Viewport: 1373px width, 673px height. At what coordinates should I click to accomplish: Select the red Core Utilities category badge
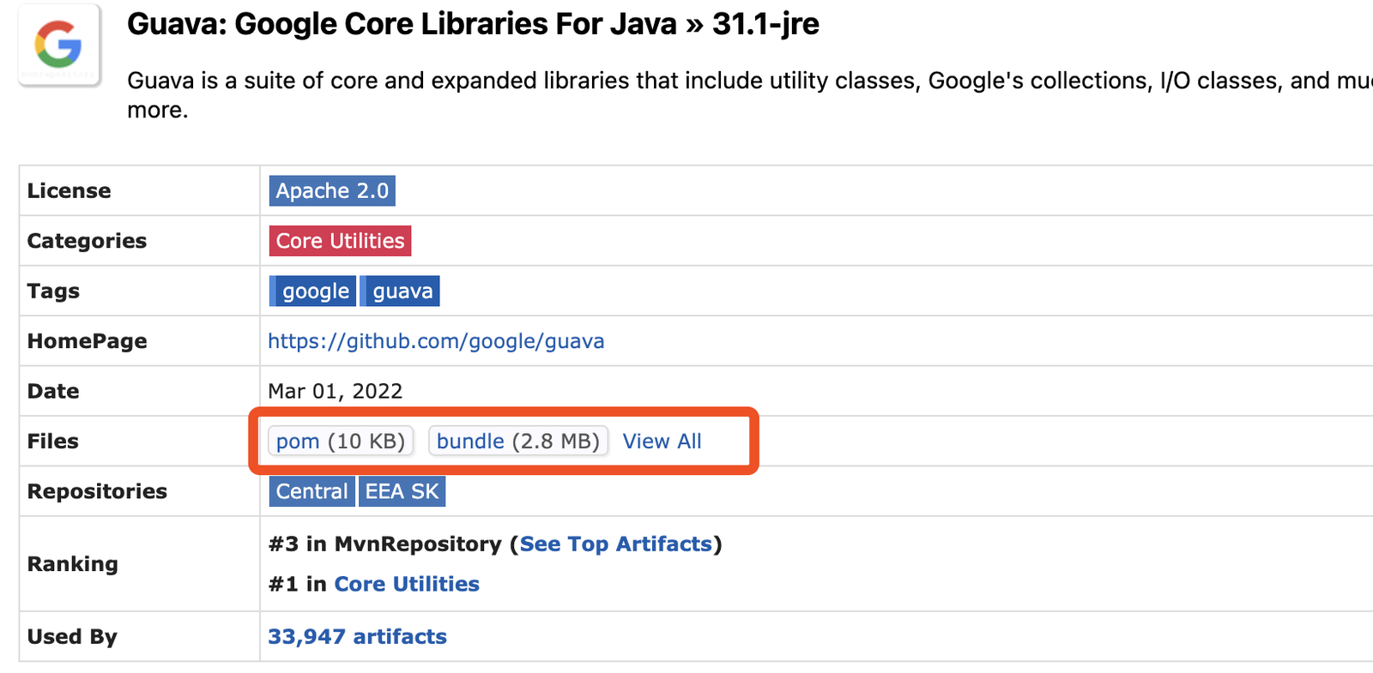(340, 241)
